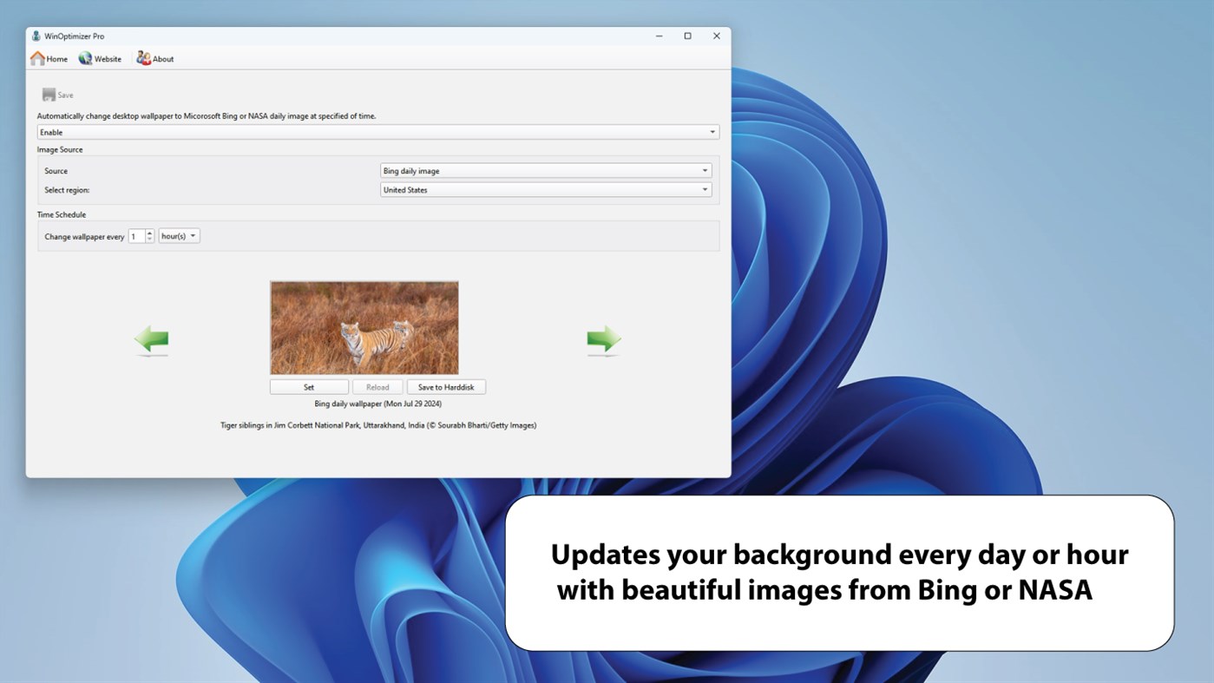Click the Set button
This screenshot has height=683, width=1214.
(x=309, y=387)
